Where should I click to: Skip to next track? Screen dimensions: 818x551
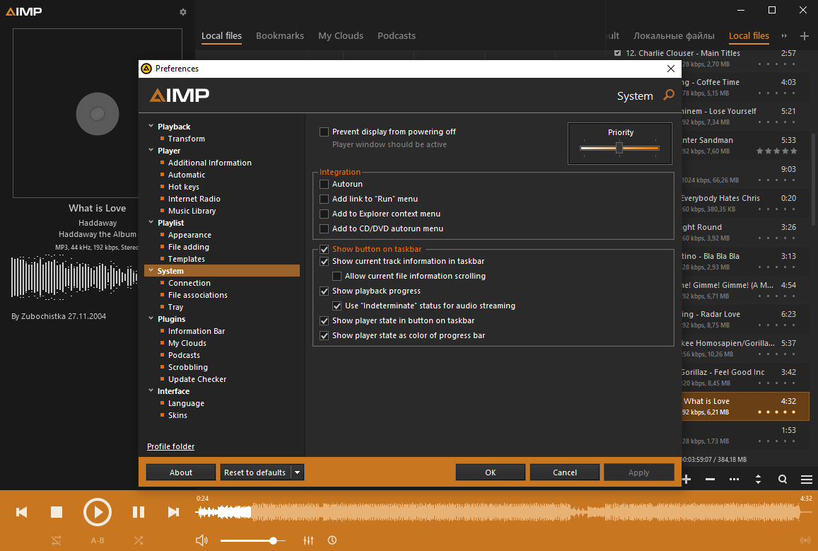(x=173, y=512)
